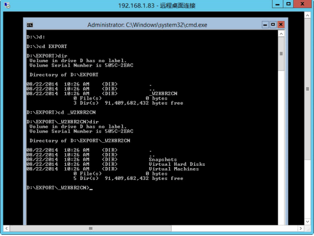Close the cmd.exe window
314x236 pixels.
(281, 24)
